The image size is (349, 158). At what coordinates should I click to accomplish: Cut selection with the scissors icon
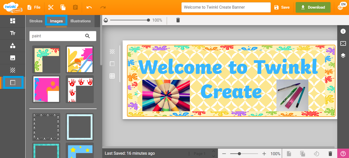pyautogui.click(x=51, y=7)
